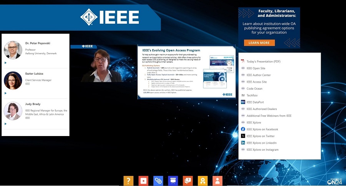Click link icon beside Code Ocean
This screenshot has height=186, width=346.
click(243, 88)
